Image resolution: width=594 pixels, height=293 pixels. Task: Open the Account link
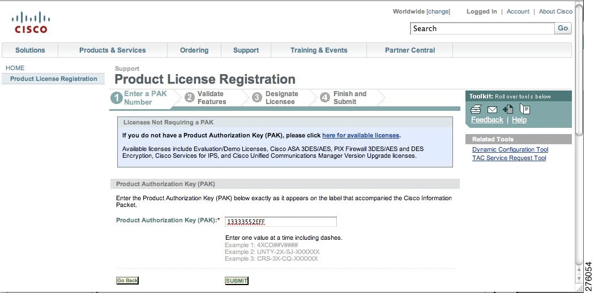(x=518, y=11)
